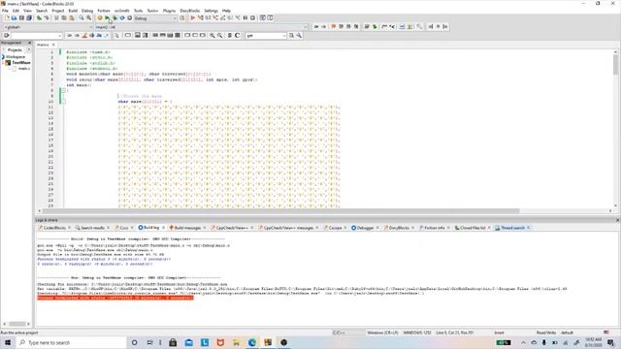The height and width of the screenshot is (349, 621).
Task: Open the File menu
Action: tap(5, 11)
